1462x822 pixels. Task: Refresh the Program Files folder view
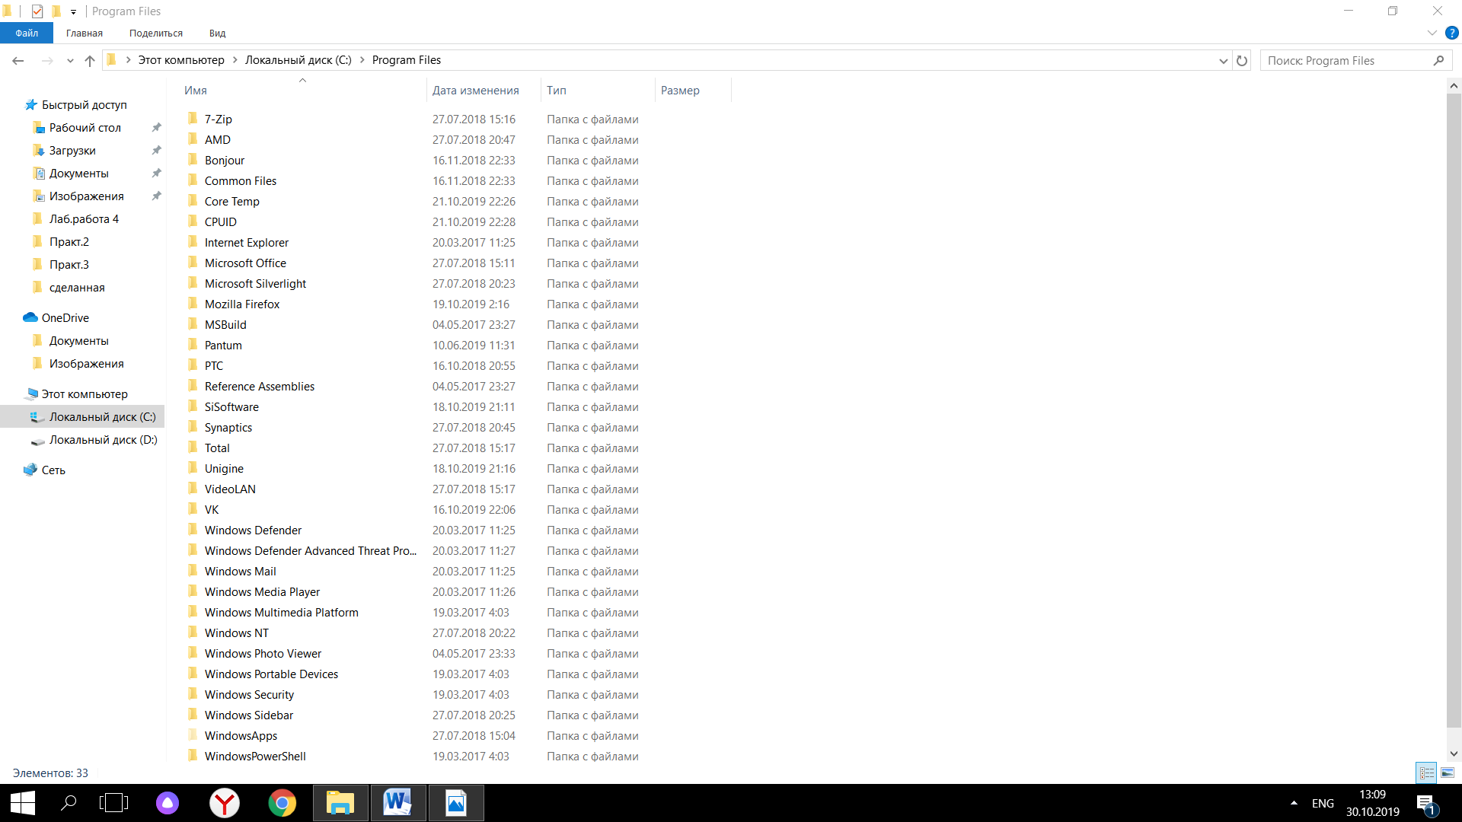(x=1242, y=61)
